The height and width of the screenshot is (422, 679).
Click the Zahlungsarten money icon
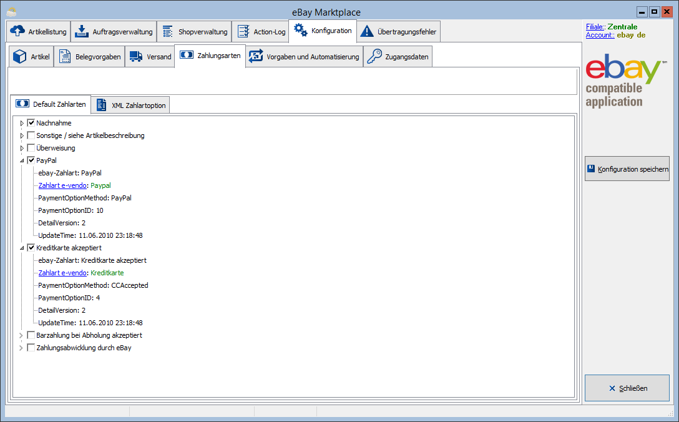coord(187,55)
